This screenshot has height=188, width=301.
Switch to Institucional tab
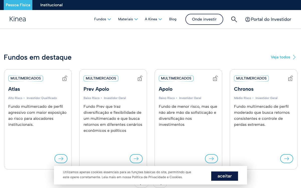coord(51,5)
